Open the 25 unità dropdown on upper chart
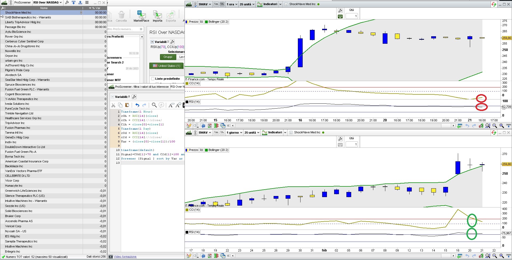512x260 pixels. pos(247,4)
